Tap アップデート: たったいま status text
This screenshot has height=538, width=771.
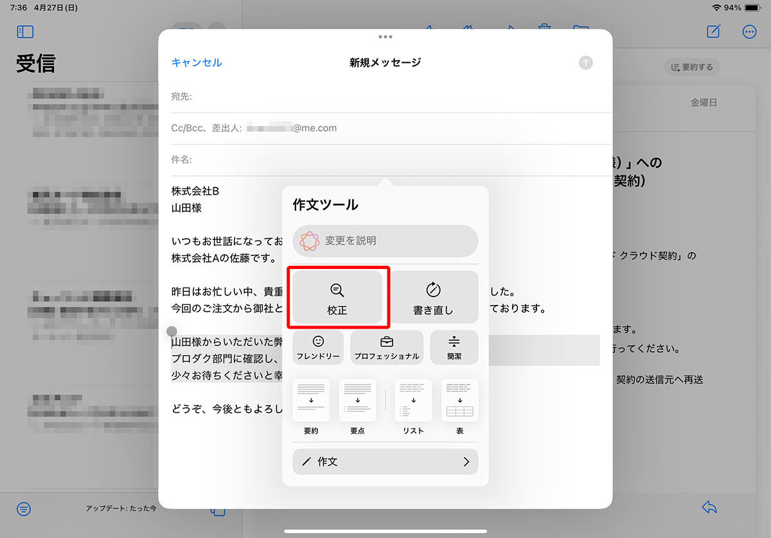pos(121,508)
